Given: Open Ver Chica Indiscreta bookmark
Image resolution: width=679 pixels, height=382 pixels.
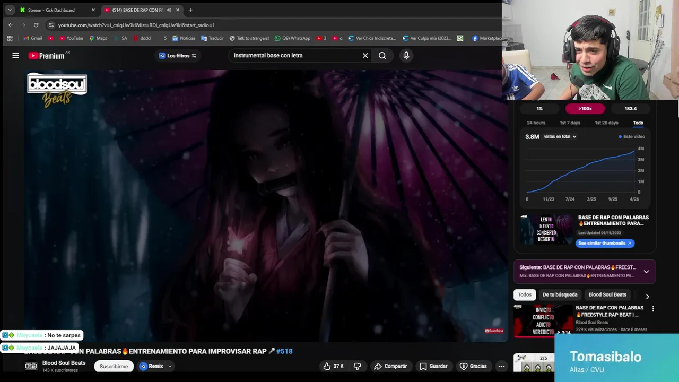Looking at the screenshot, I should click(372, 38).
